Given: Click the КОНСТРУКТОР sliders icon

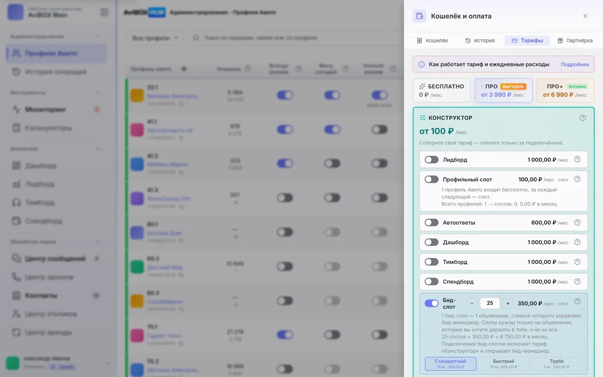Looking at the screenshot, I should (x=423, y=118).
